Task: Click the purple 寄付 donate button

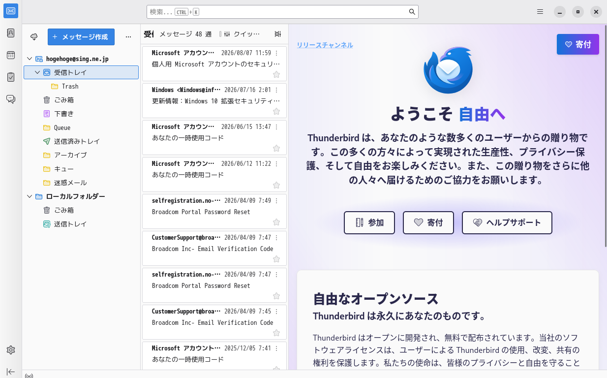Action: [578, 44]
